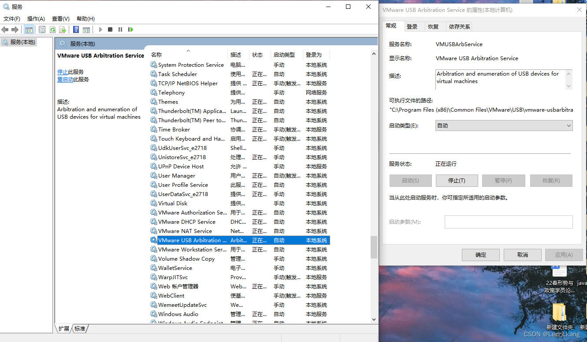Image resolution: width=587 pixels, height=342 pixels.
Task: Click the Back arrow in Services toolbar
Action: click(x=5, y=29)
